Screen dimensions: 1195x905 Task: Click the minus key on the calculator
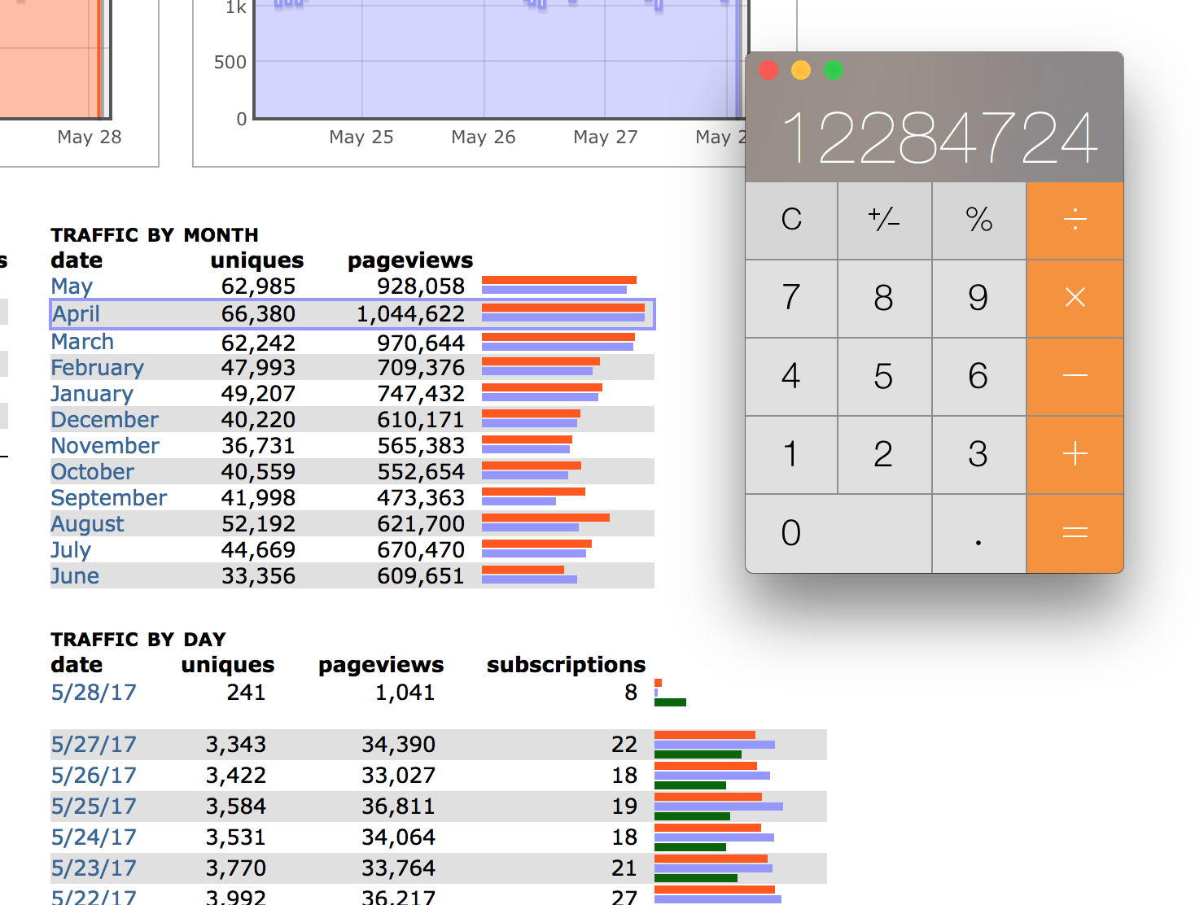pos(1075,376)
